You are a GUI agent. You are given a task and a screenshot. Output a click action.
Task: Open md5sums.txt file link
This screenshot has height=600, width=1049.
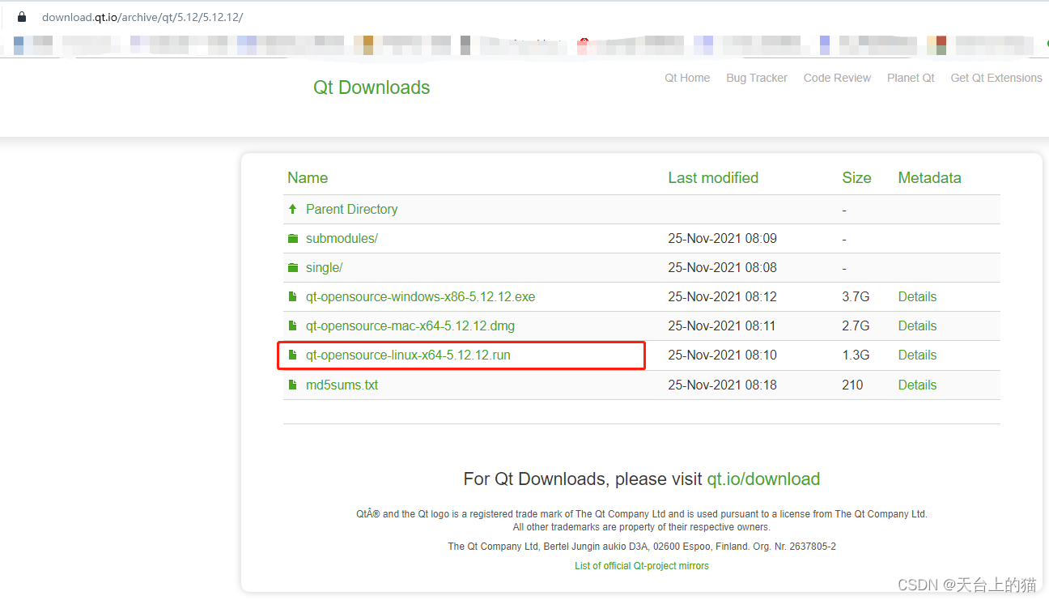(342, 385)
